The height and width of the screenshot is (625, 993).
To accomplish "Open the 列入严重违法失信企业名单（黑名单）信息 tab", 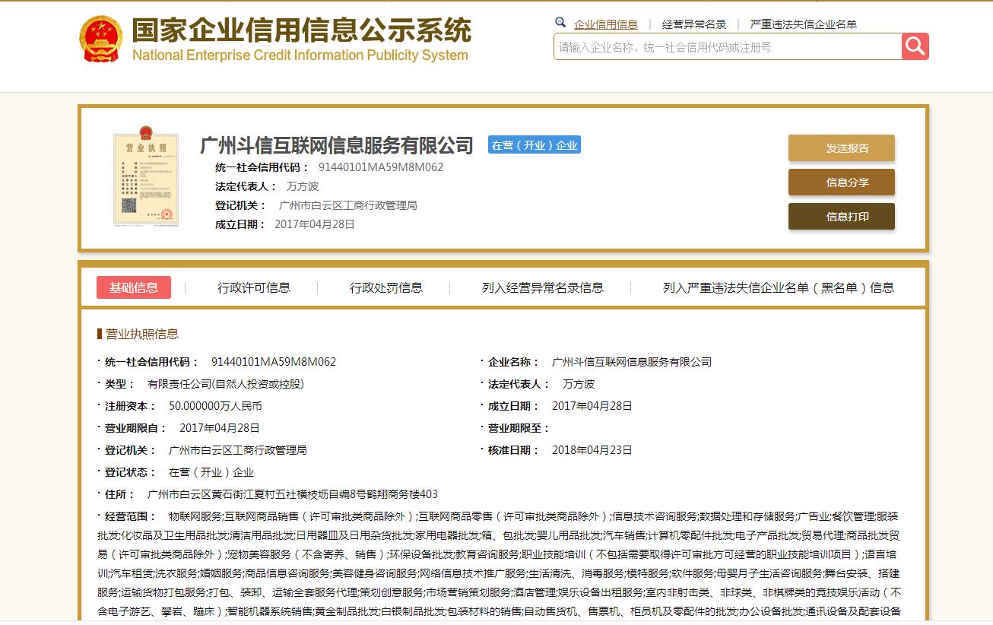I will click(x=779, y=287).
